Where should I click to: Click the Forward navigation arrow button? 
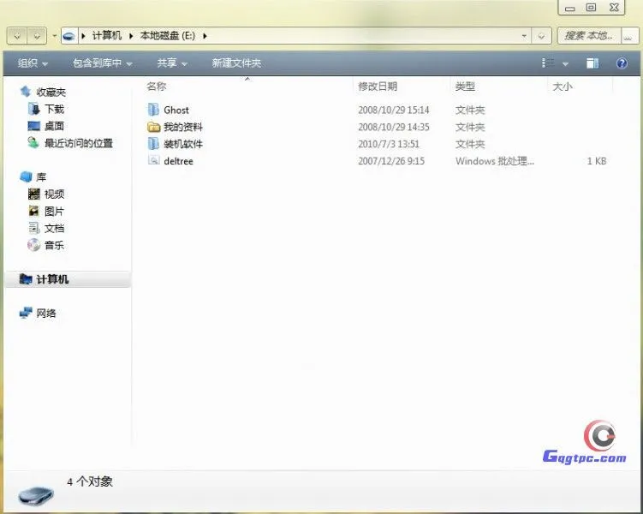click(x=37, y=36)
